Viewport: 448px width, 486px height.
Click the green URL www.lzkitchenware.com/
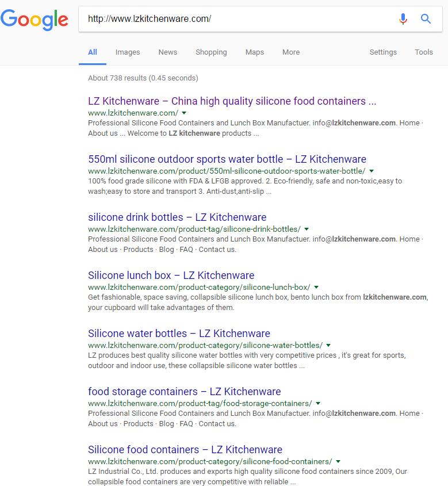(x=133, y=113)
